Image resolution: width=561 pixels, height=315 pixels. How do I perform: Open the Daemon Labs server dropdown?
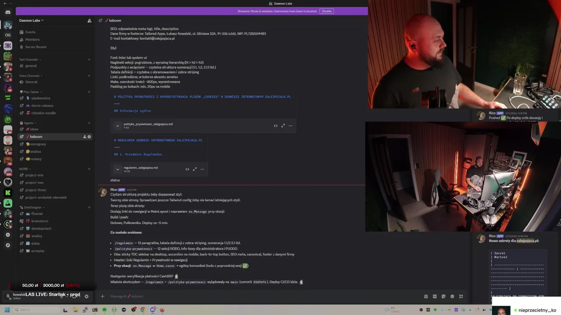[31, 21]
